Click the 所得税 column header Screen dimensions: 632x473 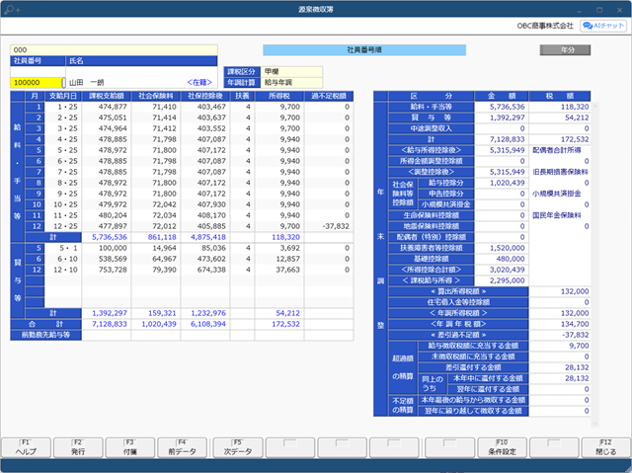(x=279, y=96)
